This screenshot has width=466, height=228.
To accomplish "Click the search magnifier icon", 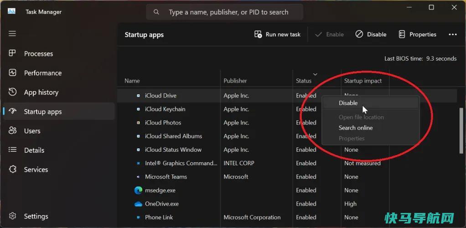I will 156,12.
